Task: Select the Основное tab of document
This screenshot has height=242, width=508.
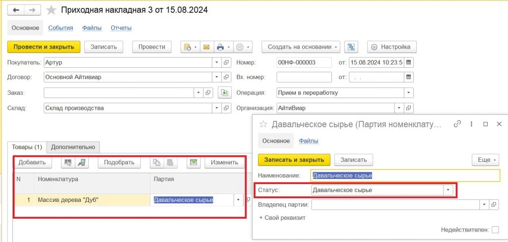Action: tap(25, 28)
